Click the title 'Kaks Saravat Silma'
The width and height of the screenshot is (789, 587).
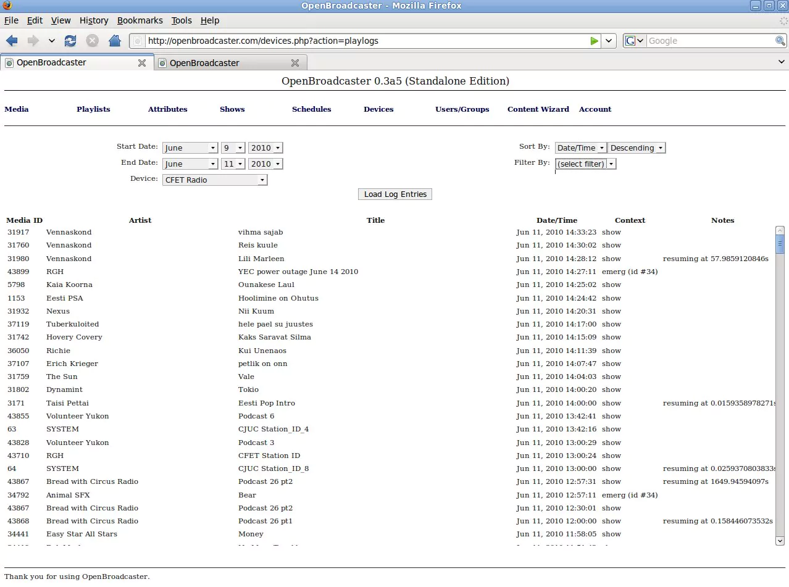tap(275, 337)
